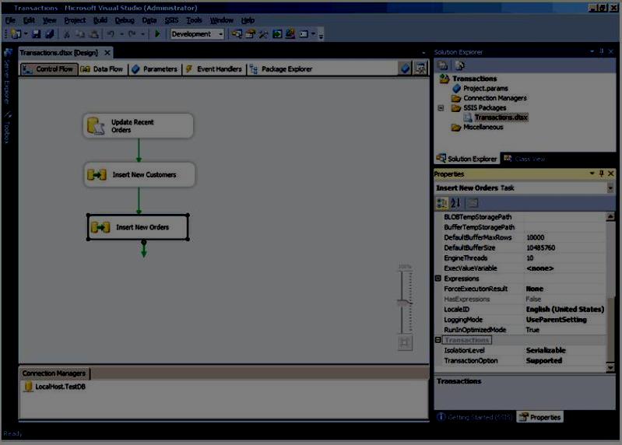Click the window-layout icon in the toolbar
This screenshot has width=622, height=445.
[x=304, y=34]
